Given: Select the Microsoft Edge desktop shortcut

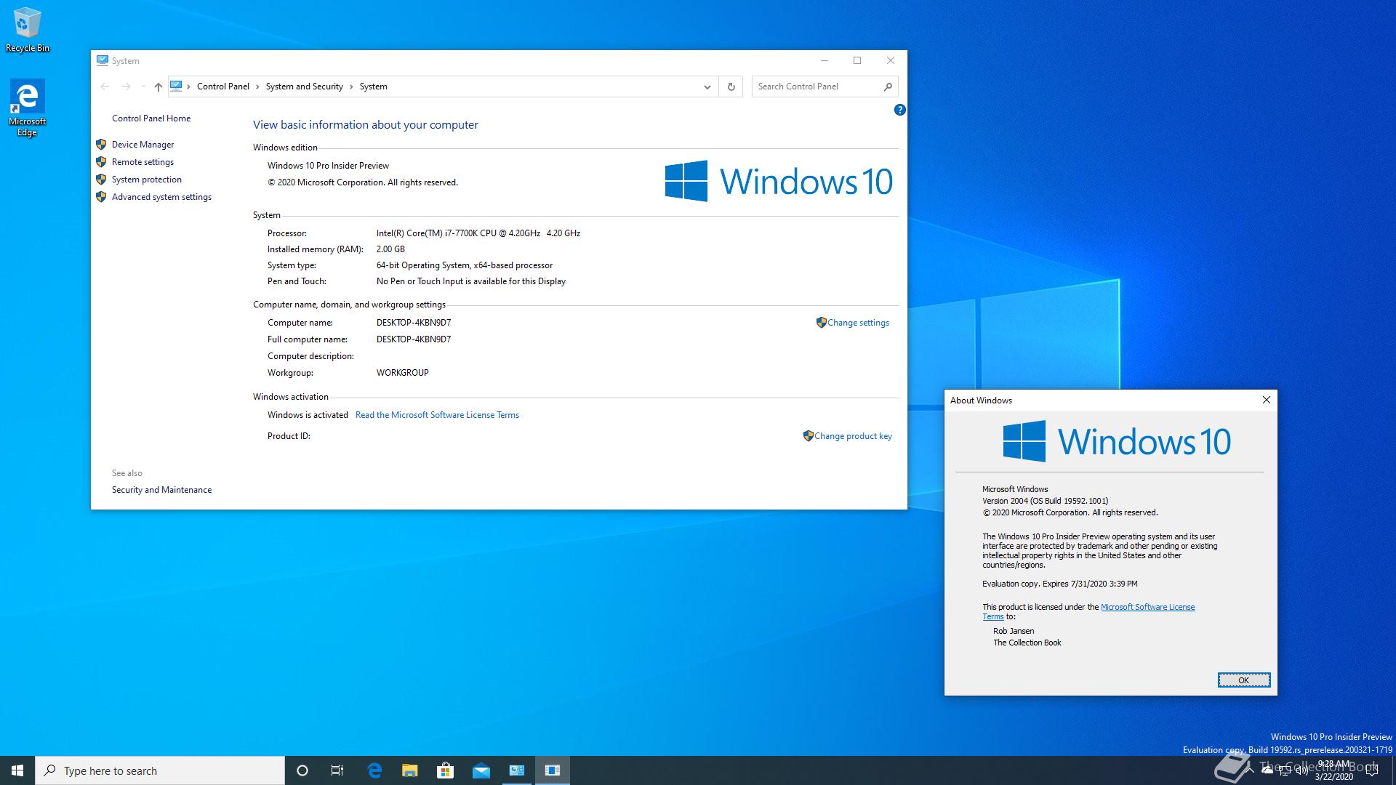Looking at the screenshot, I should click(27, 108).
